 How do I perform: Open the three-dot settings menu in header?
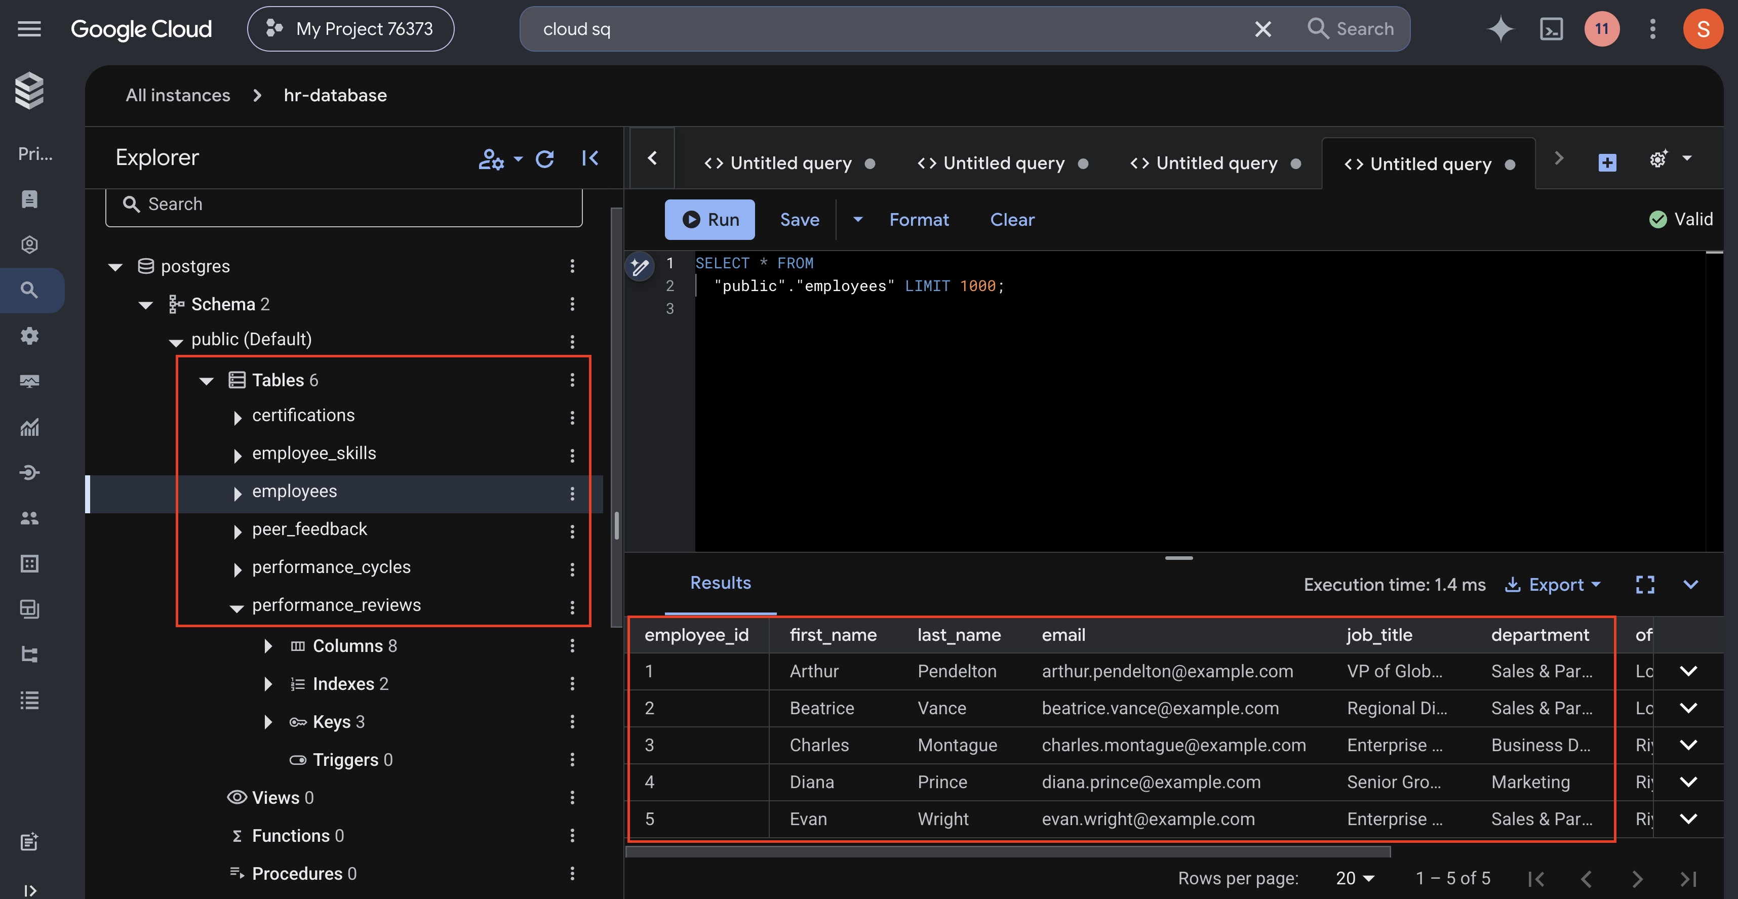(1652, 29)
